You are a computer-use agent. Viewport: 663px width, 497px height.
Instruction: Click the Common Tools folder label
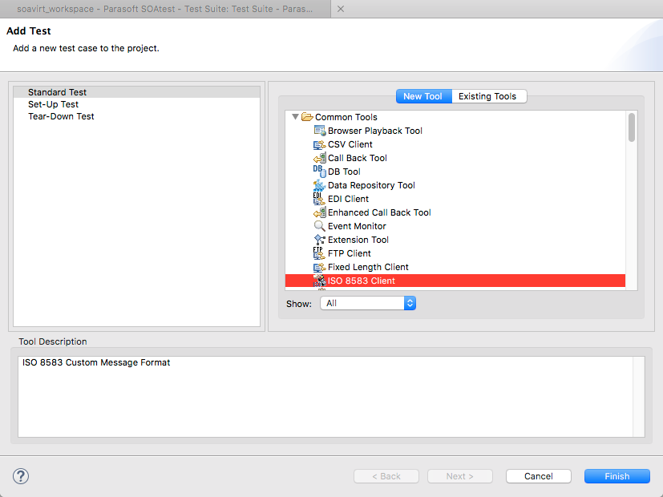click(x=346, y=117)
